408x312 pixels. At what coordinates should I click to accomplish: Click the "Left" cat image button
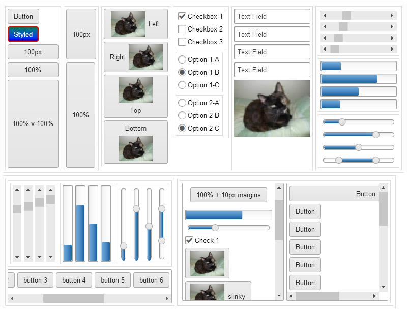[x=135, y=24]
